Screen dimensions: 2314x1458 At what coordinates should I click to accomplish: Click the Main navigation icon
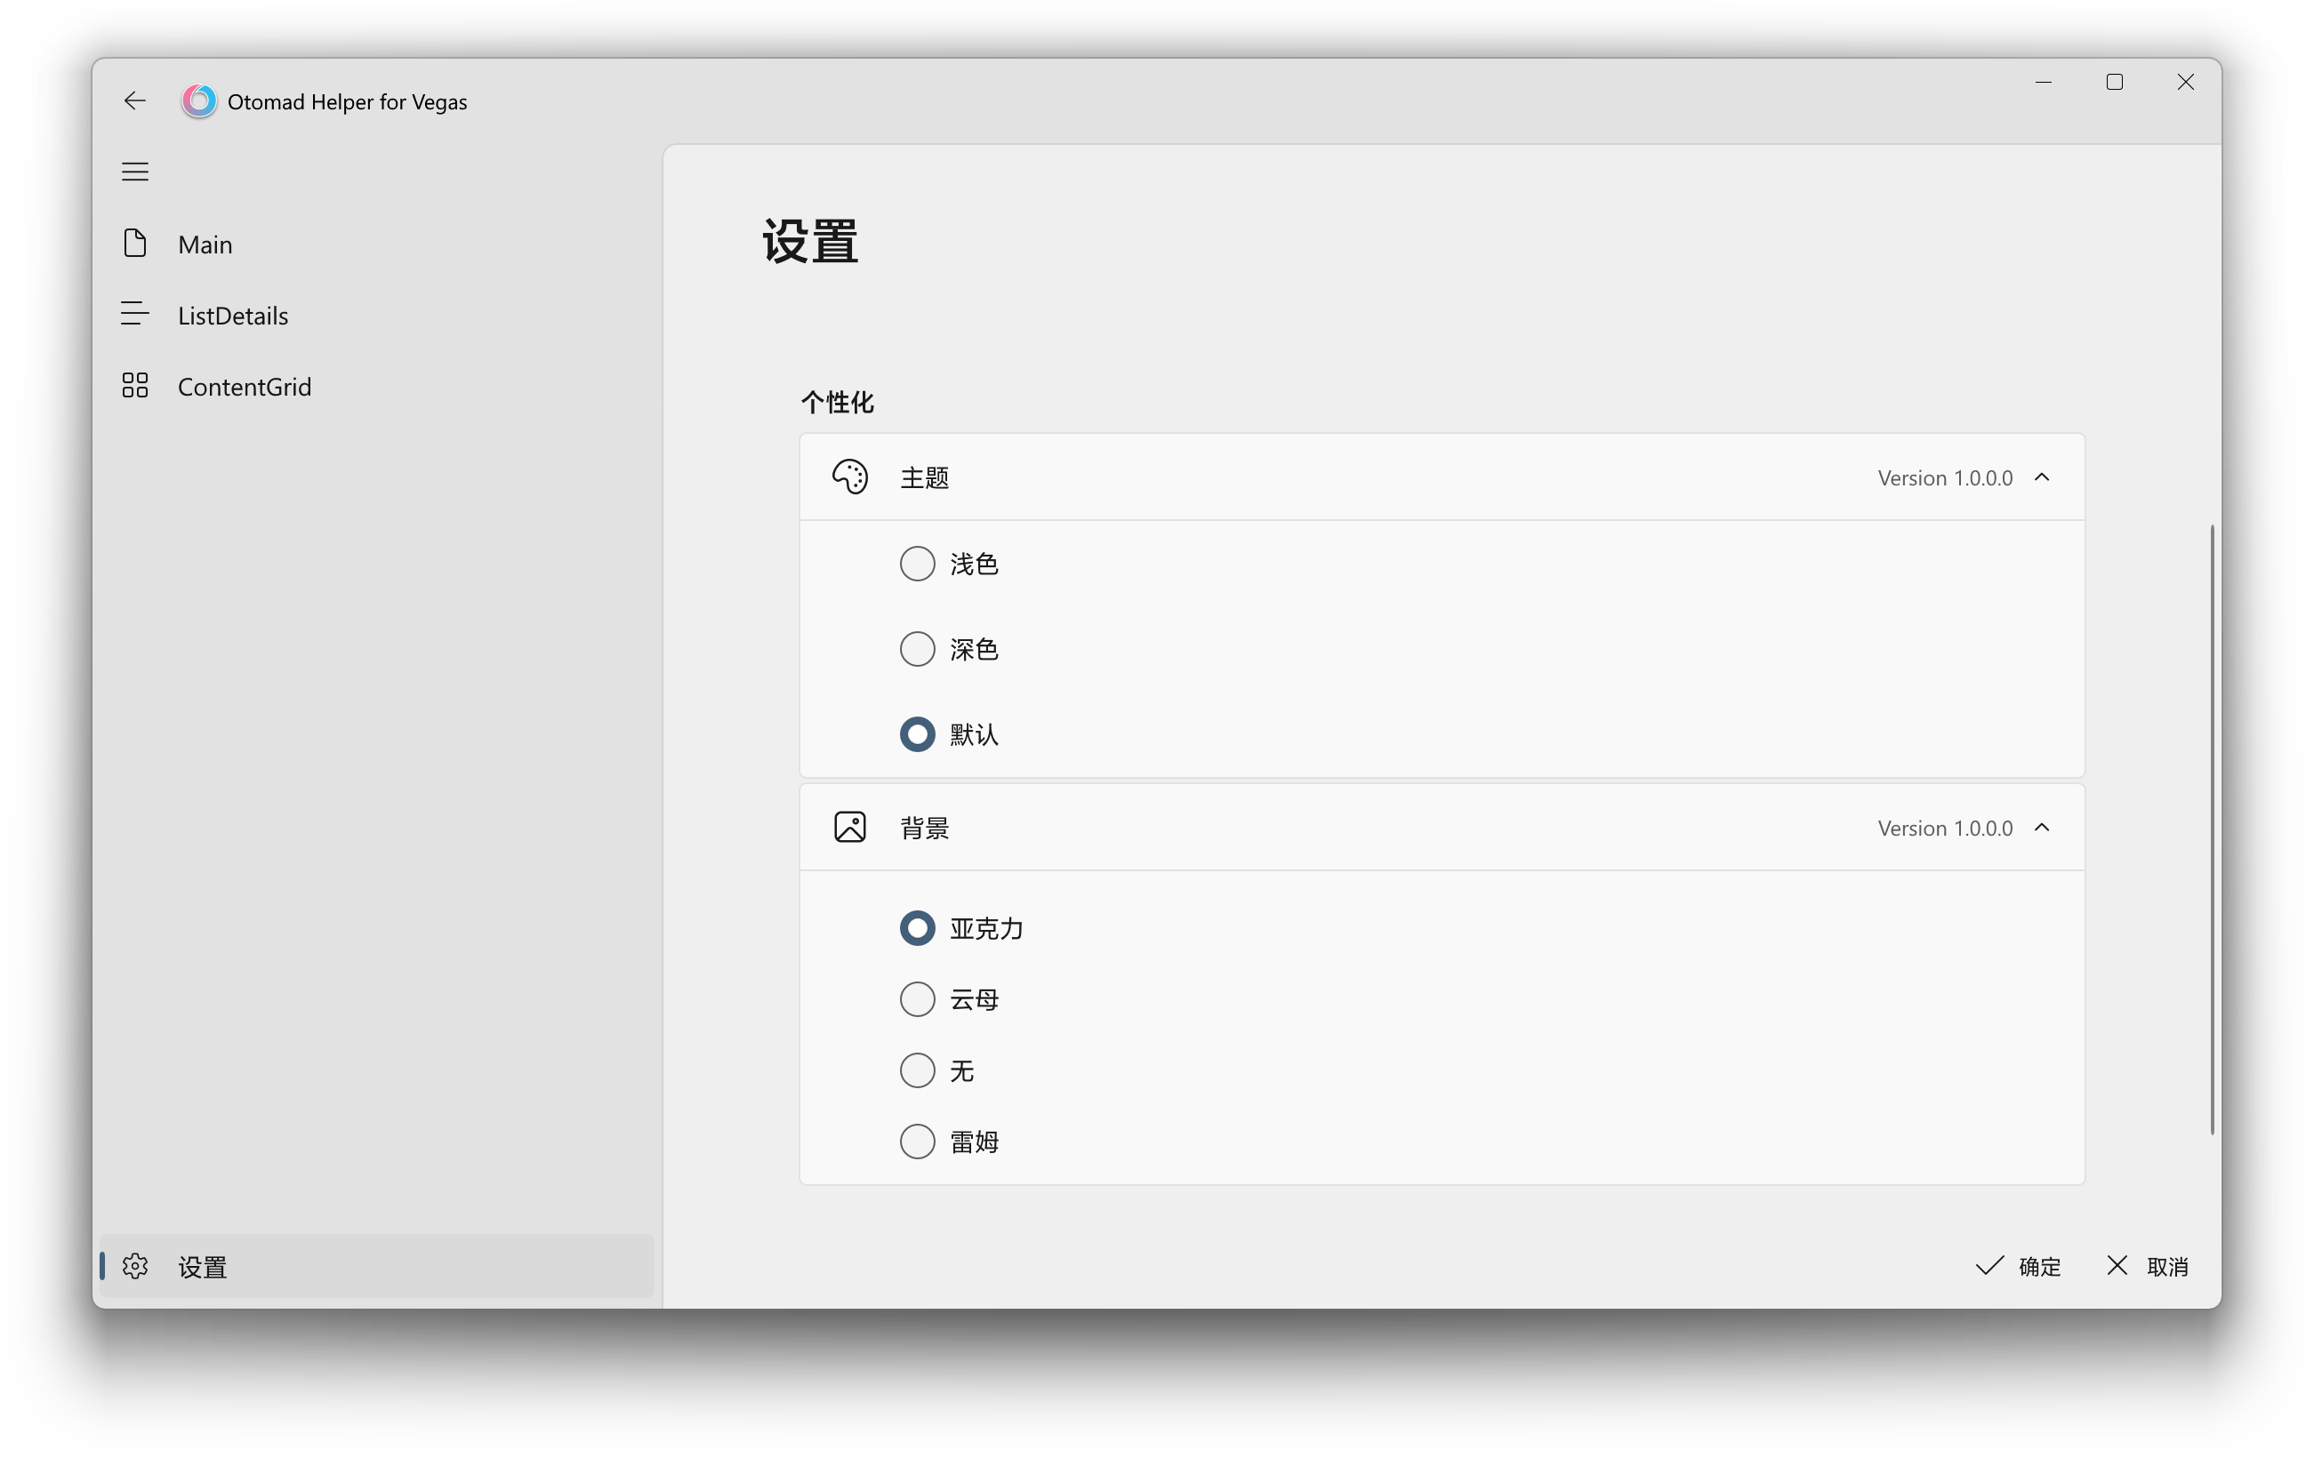[134, 244]
